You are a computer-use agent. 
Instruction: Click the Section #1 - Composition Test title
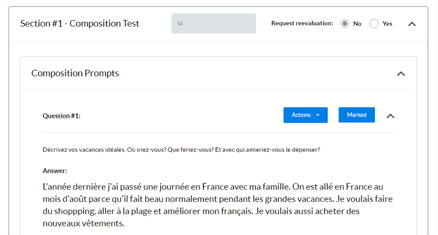pos(80,24)
